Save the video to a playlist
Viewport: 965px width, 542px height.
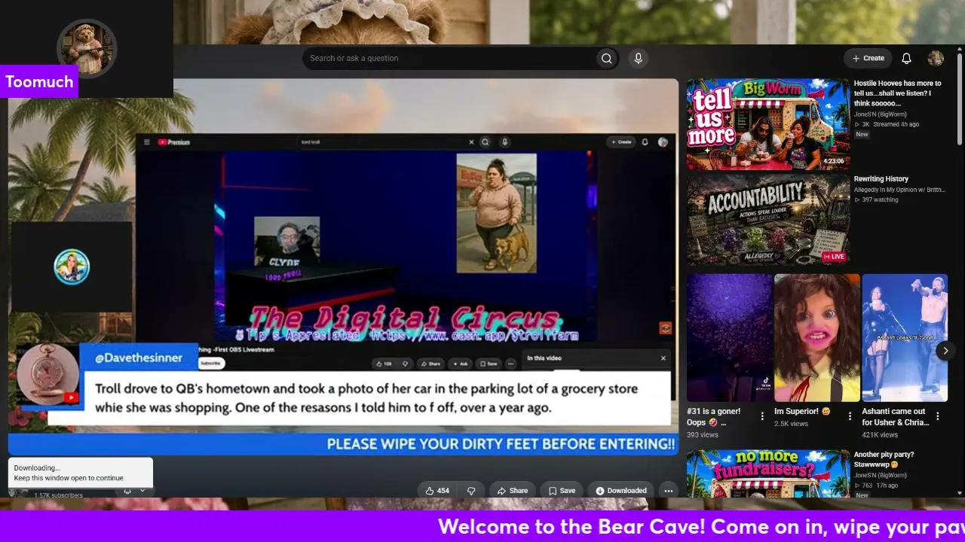tap(562, 491)
